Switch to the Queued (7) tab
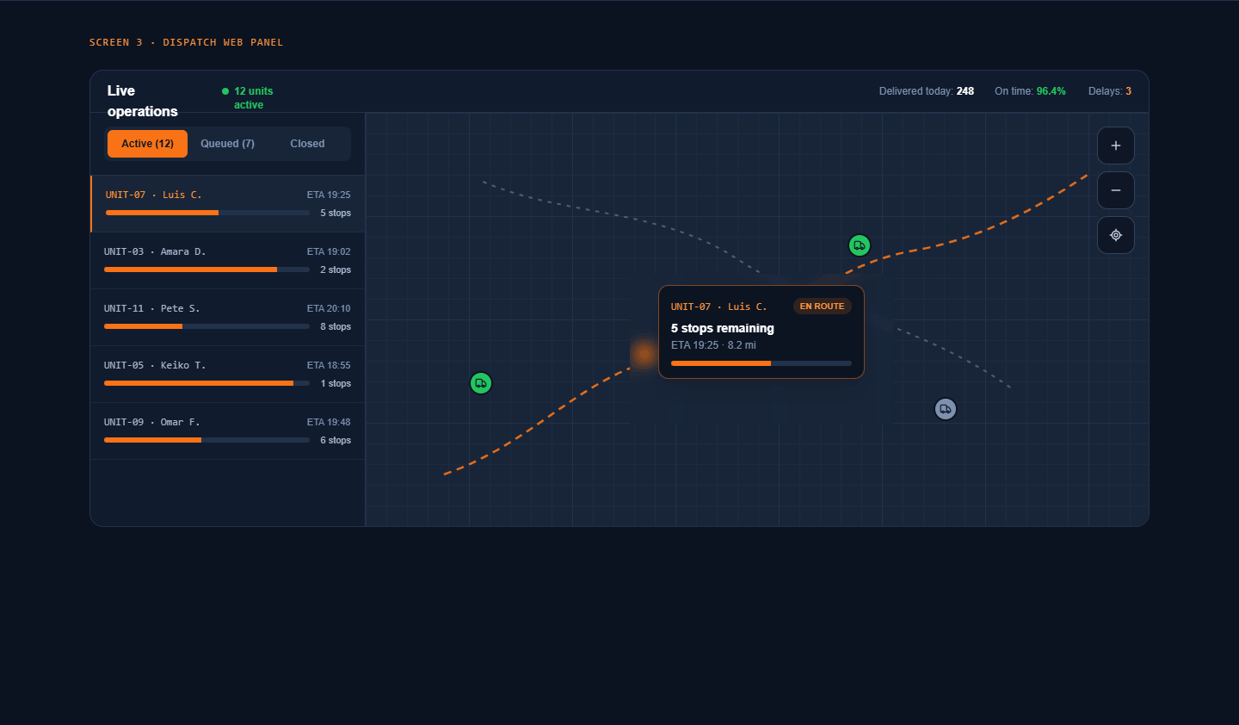The image size is (1239, 725). [227, 144]
